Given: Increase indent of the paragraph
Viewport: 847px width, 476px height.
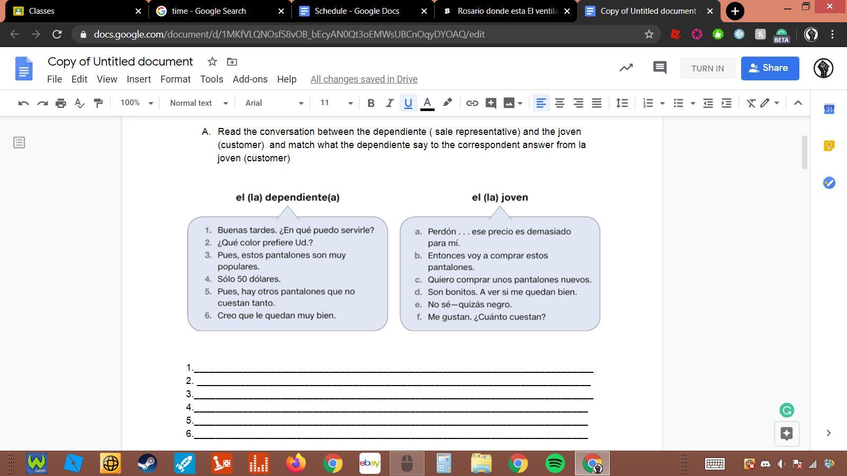Looking at the screenshot, I should [x=726, y=103].
